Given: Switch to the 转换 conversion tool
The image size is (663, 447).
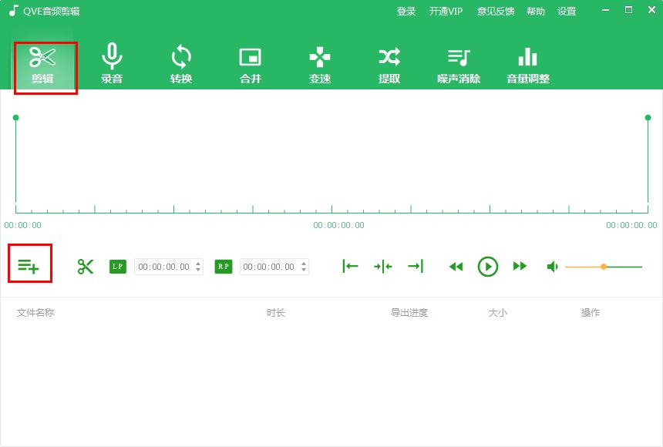Looking at the screenshot, I should (x=180, y=63).
